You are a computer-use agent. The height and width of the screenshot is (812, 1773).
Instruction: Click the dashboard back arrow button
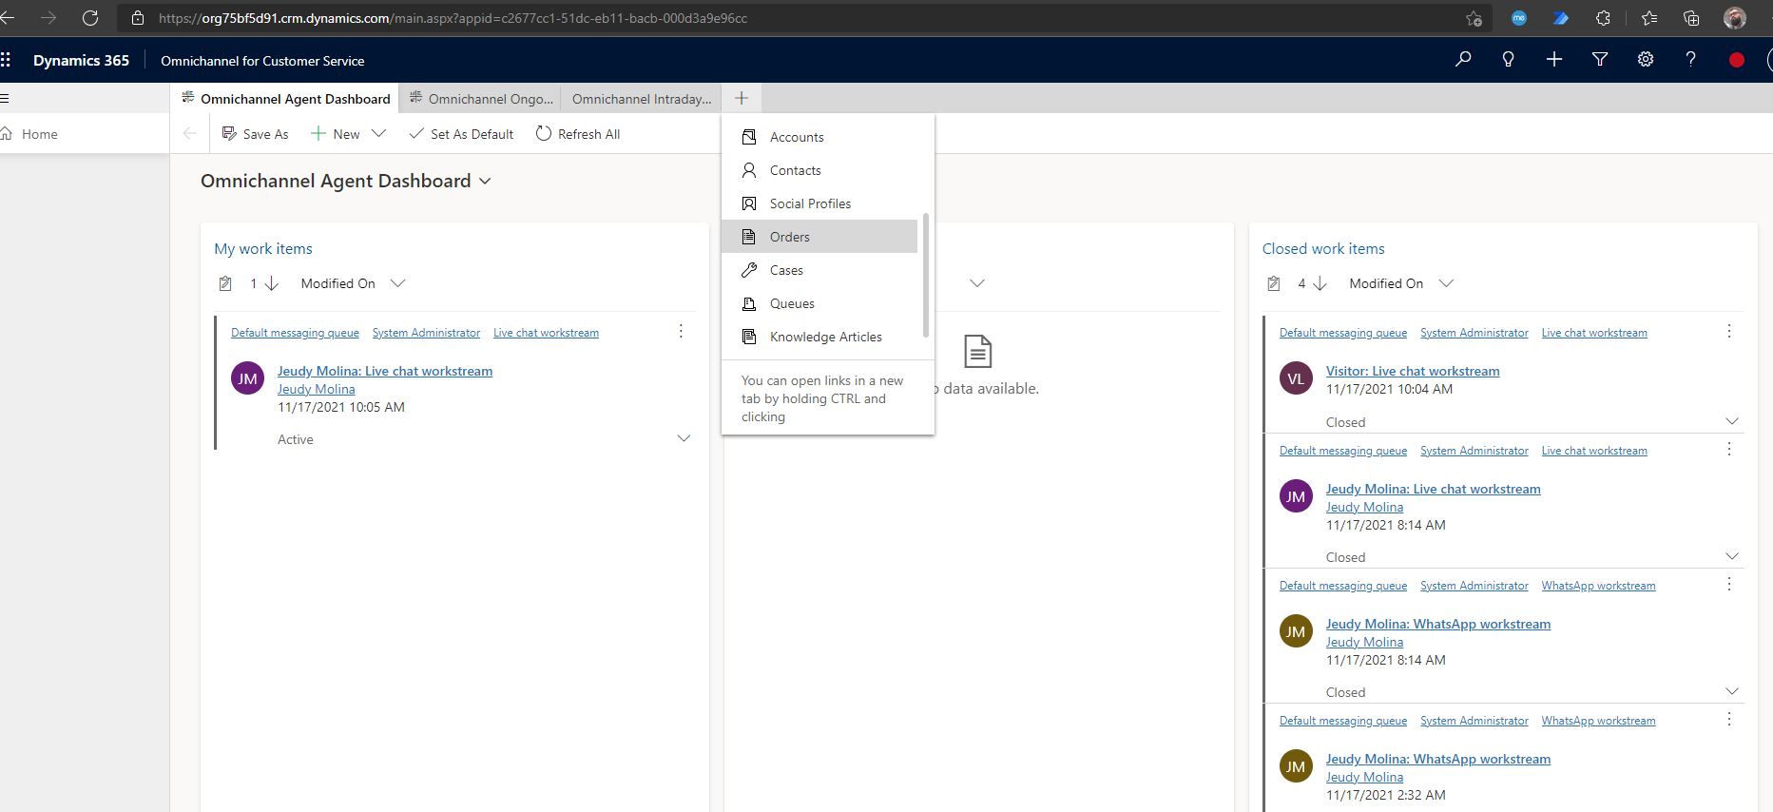point(189,134)
